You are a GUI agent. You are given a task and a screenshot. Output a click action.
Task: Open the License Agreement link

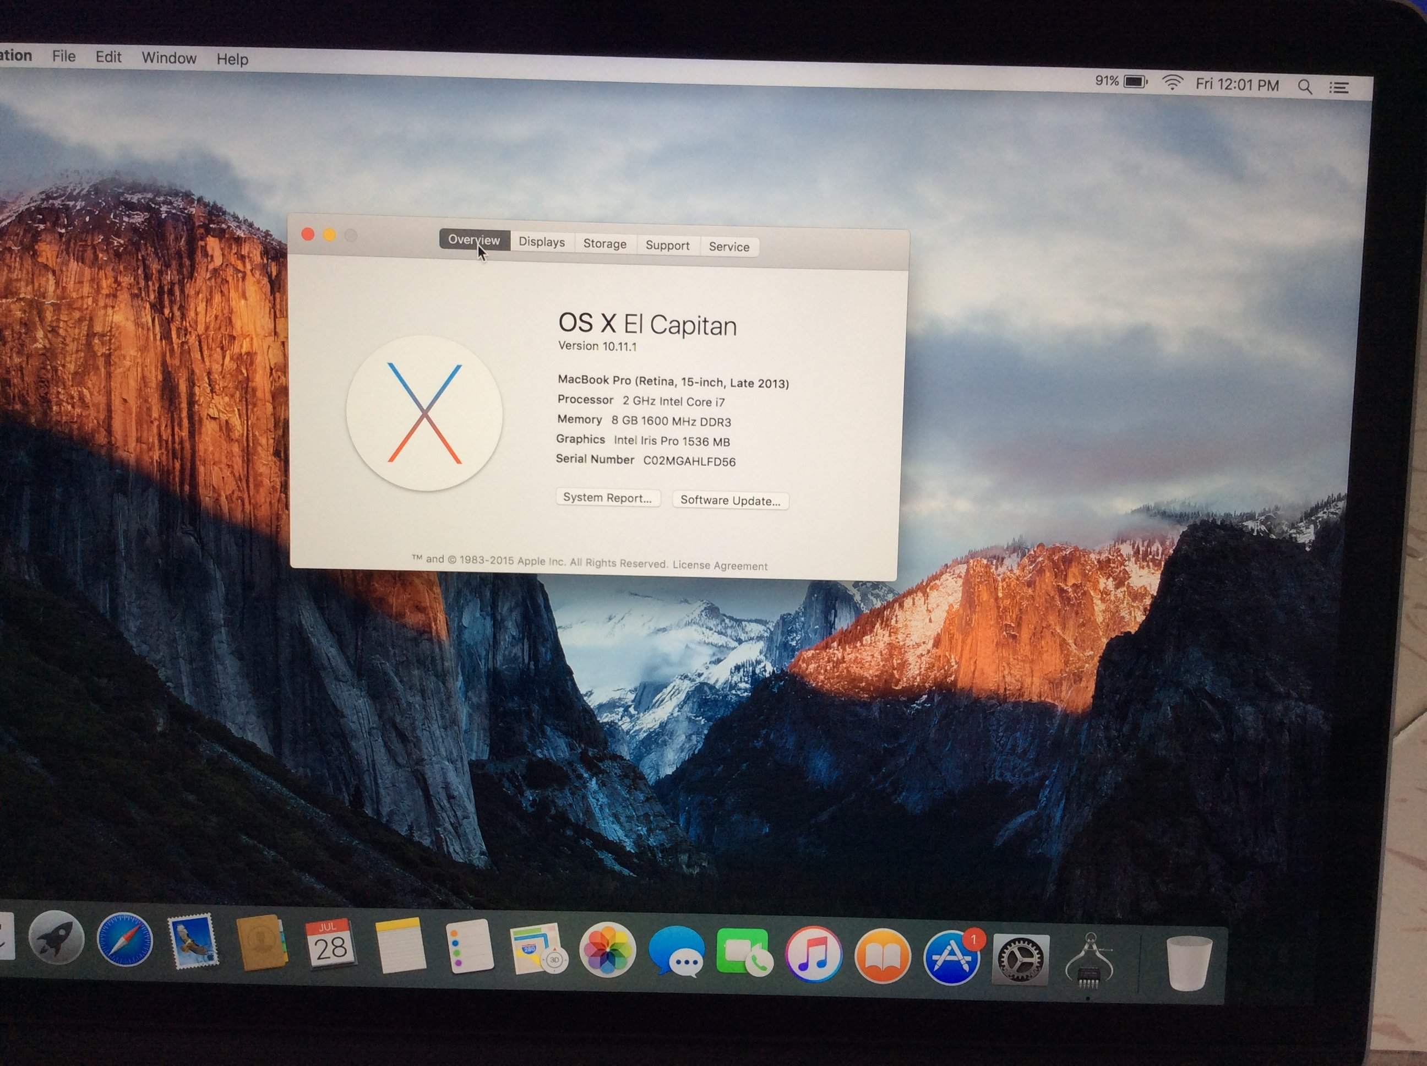[720, 565]
